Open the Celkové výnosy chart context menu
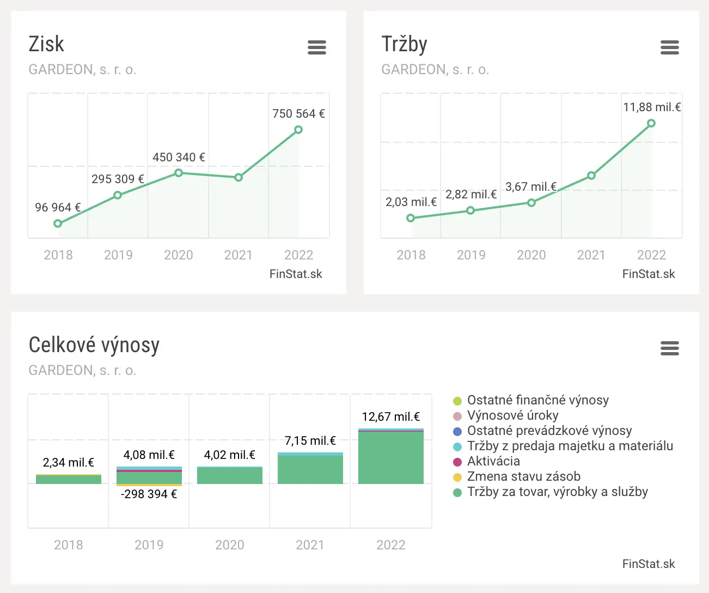709x593 pixels. click(669, 348)
